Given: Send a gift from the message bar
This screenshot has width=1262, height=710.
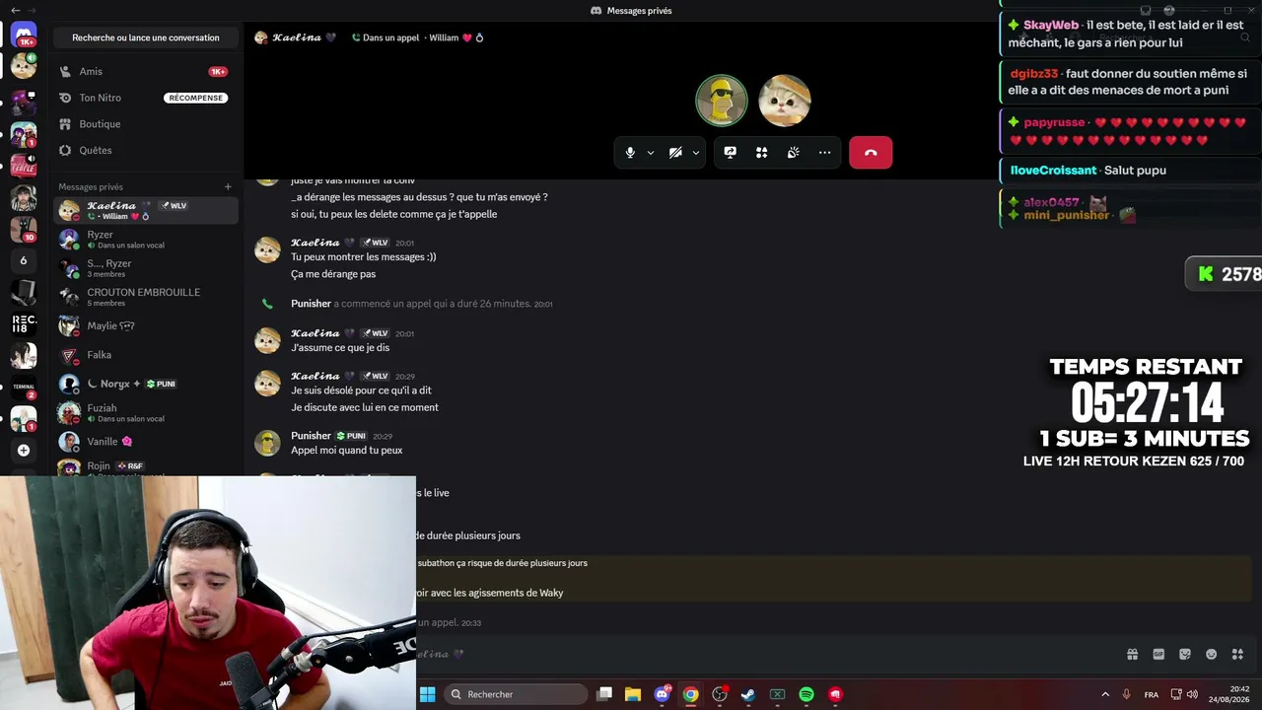Looking at the screenshot, I should (1132, 654).
